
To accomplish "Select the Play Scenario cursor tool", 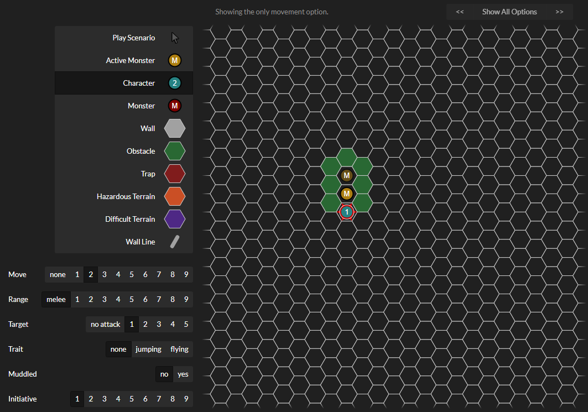I will tap(175, 38).
